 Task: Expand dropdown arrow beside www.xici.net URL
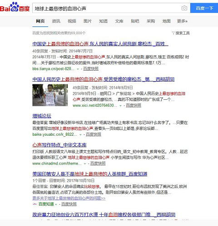pyautogui.click(x=120, y=106)
